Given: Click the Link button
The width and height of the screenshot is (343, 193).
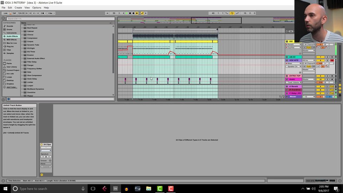Looking at the screenshot, I should [x=5, y=13].
